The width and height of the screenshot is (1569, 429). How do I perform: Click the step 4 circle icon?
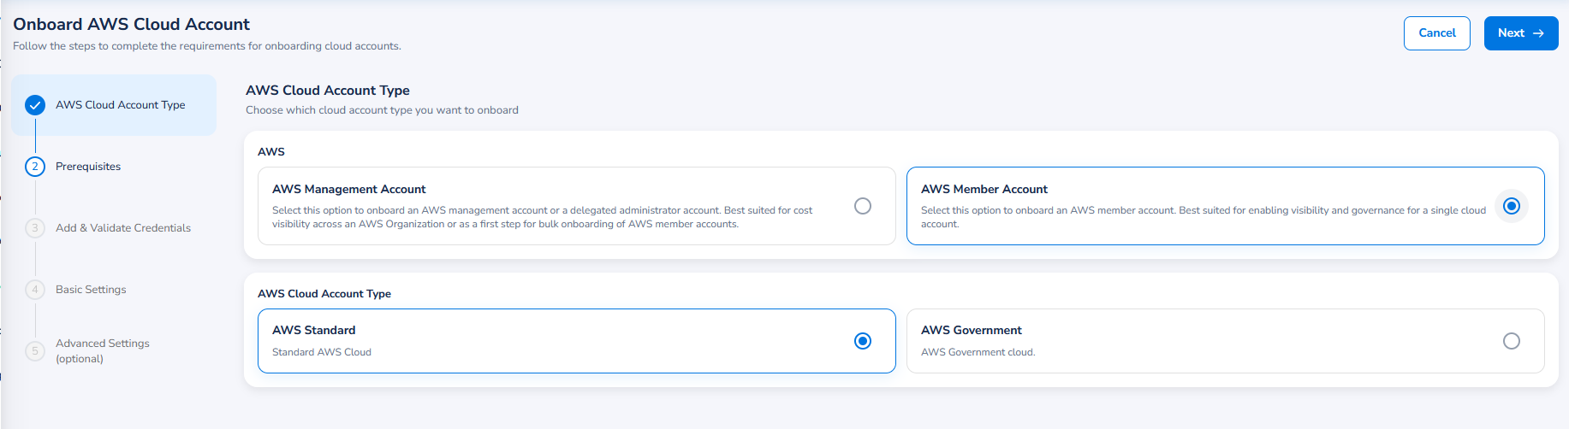[35, 290]
